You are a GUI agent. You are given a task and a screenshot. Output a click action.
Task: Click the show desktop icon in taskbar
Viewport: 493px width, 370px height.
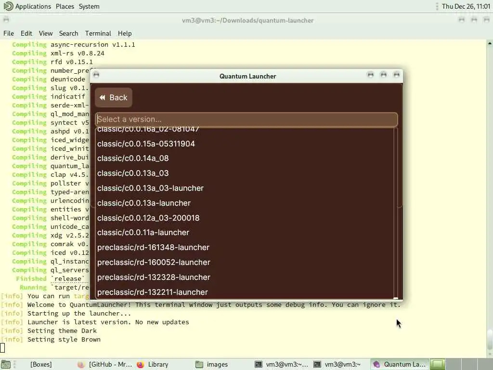[x=6, y=364]
